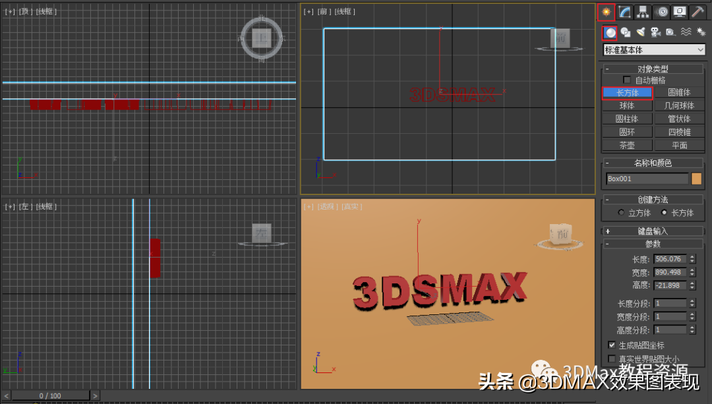
Task: Select the Cameras category icon
Action: pyautogui.click(x=655, y=32)
